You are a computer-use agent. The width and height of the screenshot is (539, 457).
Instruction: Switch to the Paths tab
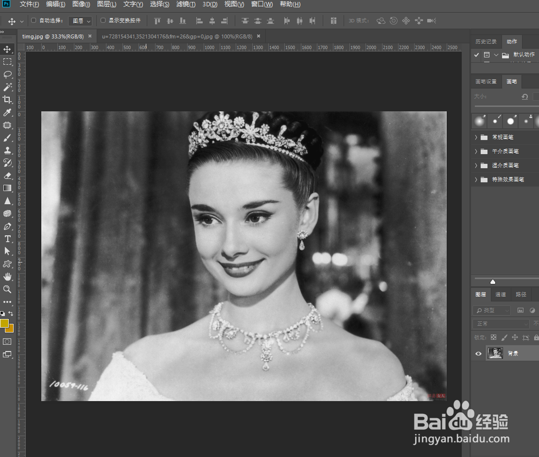pyautogui.click(x=521, y=294)
